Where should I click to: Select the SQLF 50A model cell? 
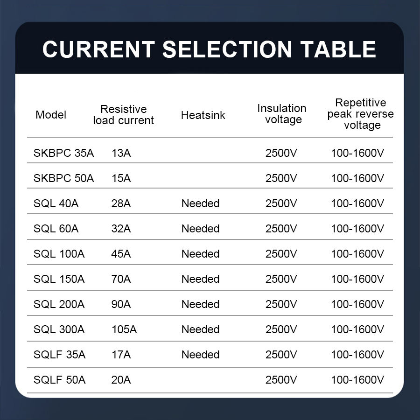59,380
